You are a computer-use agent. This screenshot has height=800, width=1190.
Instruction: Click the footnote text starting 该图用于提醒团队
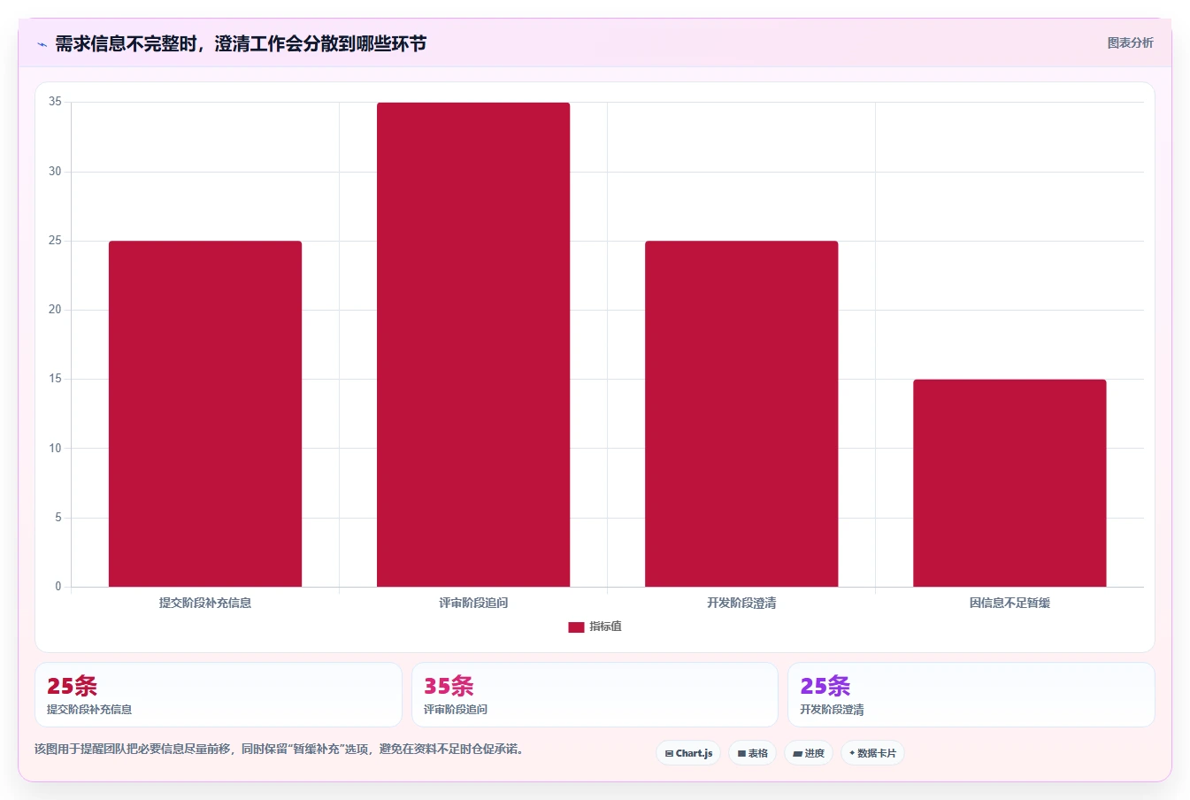280,749
